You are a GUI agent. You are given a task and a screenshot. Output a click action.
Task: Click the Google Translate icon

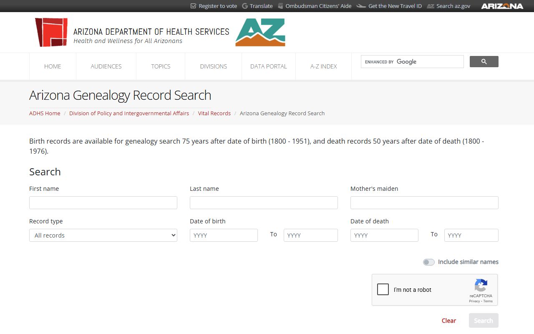[x=245, y=6]
